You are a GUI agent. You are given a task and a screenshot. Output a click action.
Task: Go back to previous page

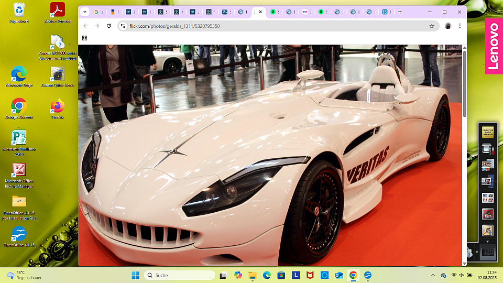85,26
